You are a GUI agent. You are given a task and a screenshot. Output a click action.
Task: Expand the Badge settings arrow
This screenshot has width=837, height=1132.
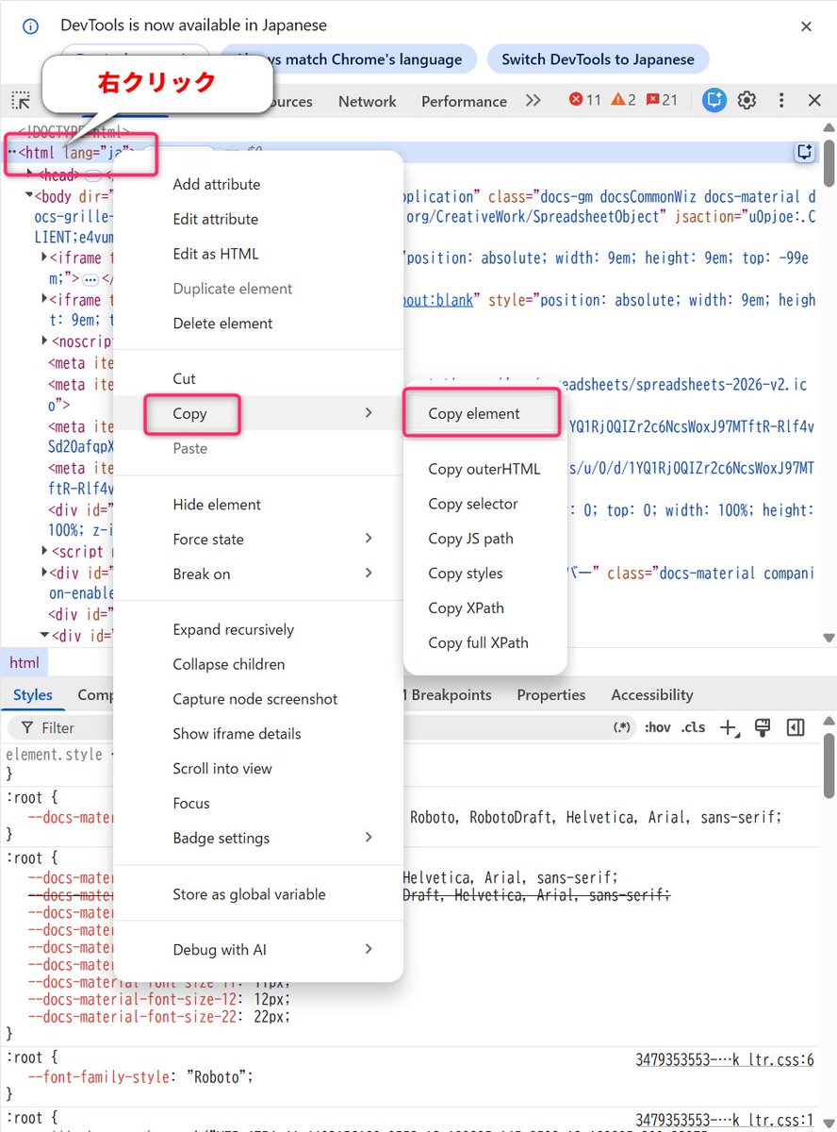click(369, 838)
